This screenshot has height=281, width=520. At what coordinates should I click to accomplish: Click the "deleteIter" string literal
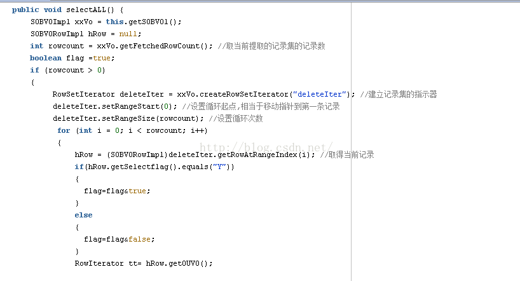319,94
